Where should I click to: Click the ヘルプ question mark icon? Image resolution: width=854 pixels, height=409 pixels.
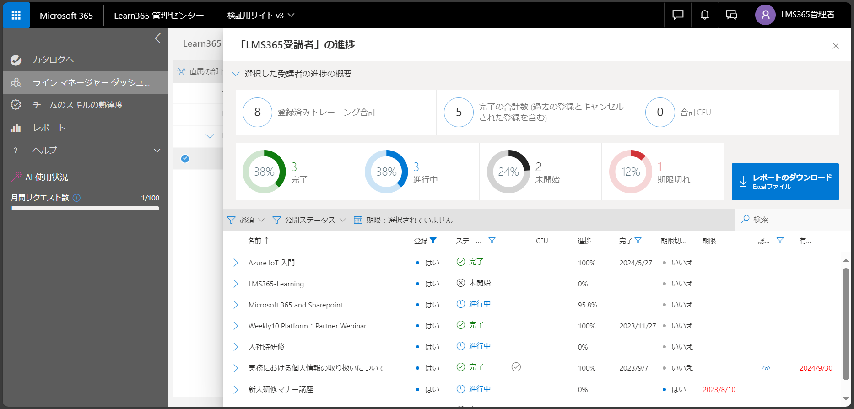point(16,150)
